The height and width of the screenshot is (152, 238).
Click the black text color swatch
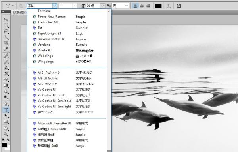[158, 6]
